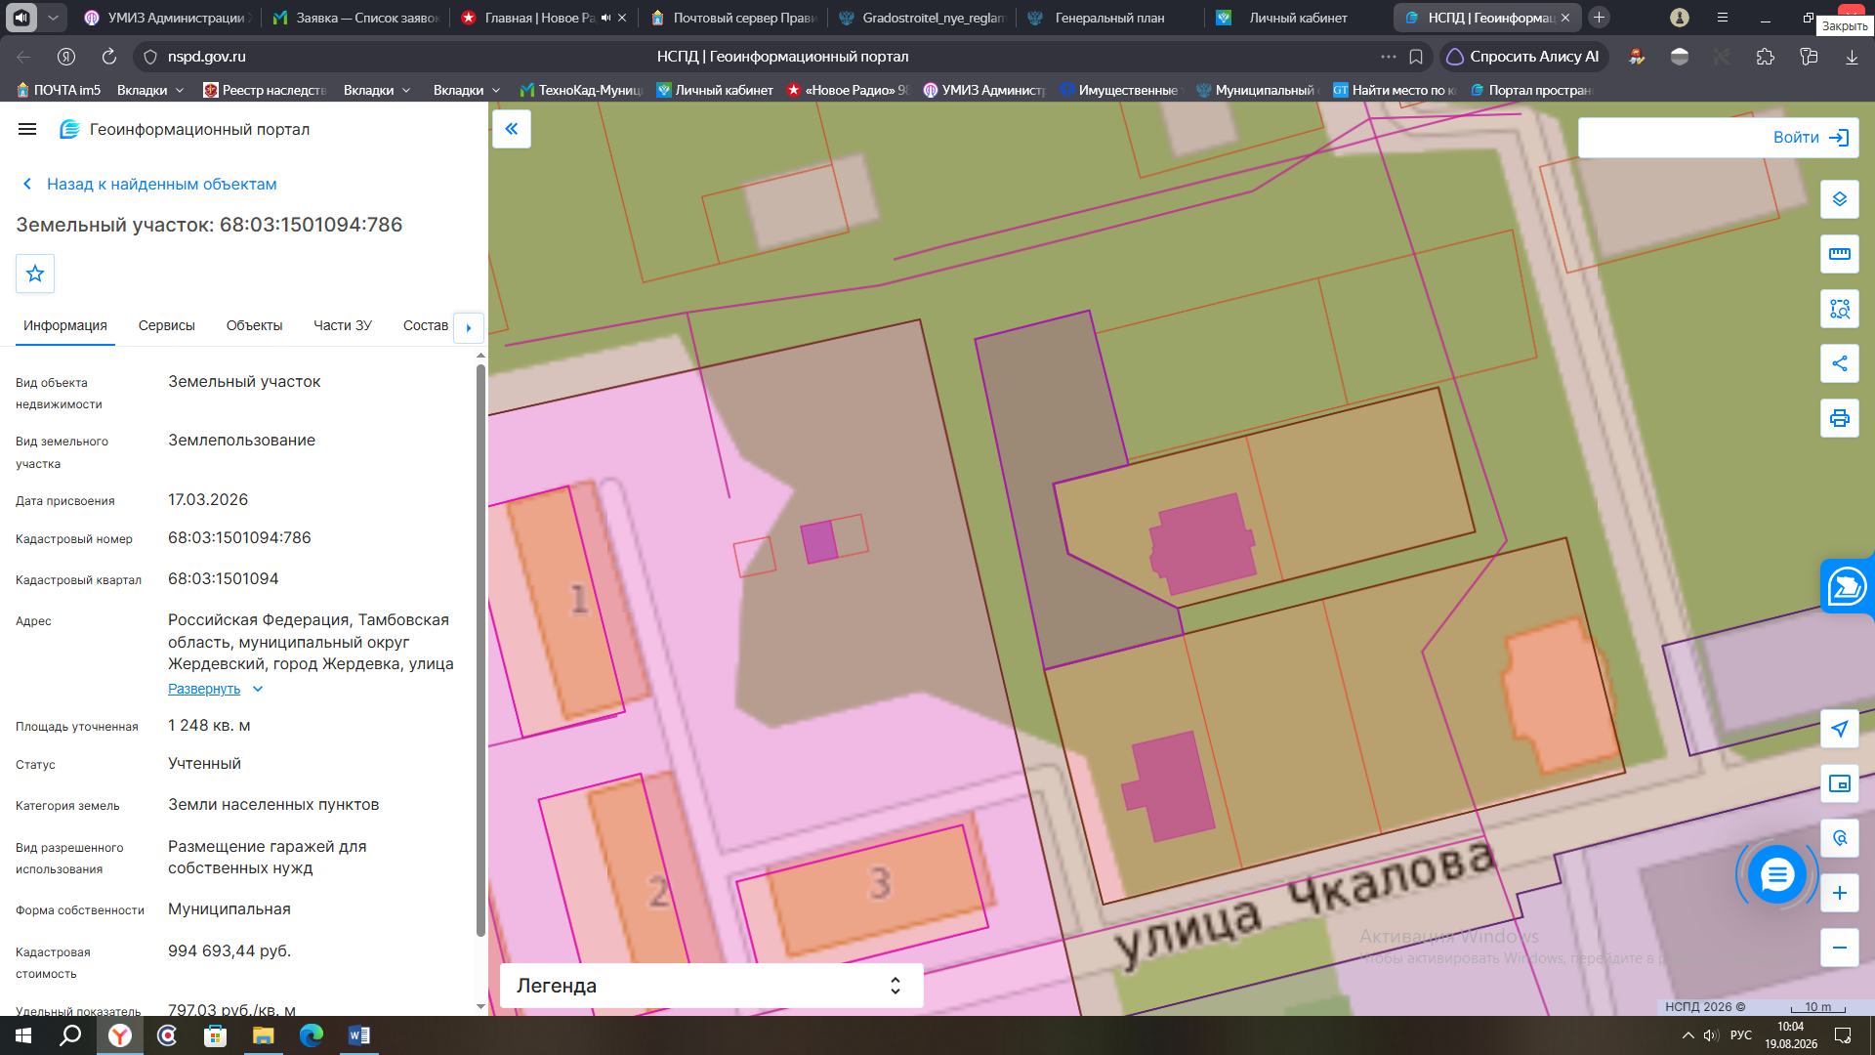Open a new browser tab
The height and width of the screenshot is (1055, 1875).
1599,18
